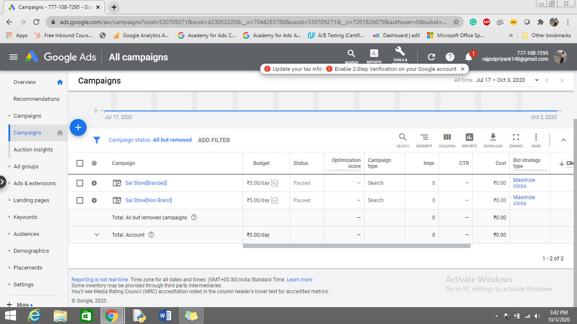Go to Keywords in the left navigation
This screenshot has width=577, height=324.
(x=25, y=217)
